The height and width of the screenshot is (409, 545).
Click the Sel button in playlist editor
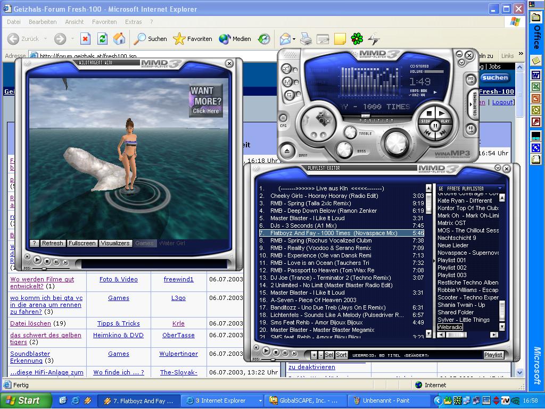329,355
